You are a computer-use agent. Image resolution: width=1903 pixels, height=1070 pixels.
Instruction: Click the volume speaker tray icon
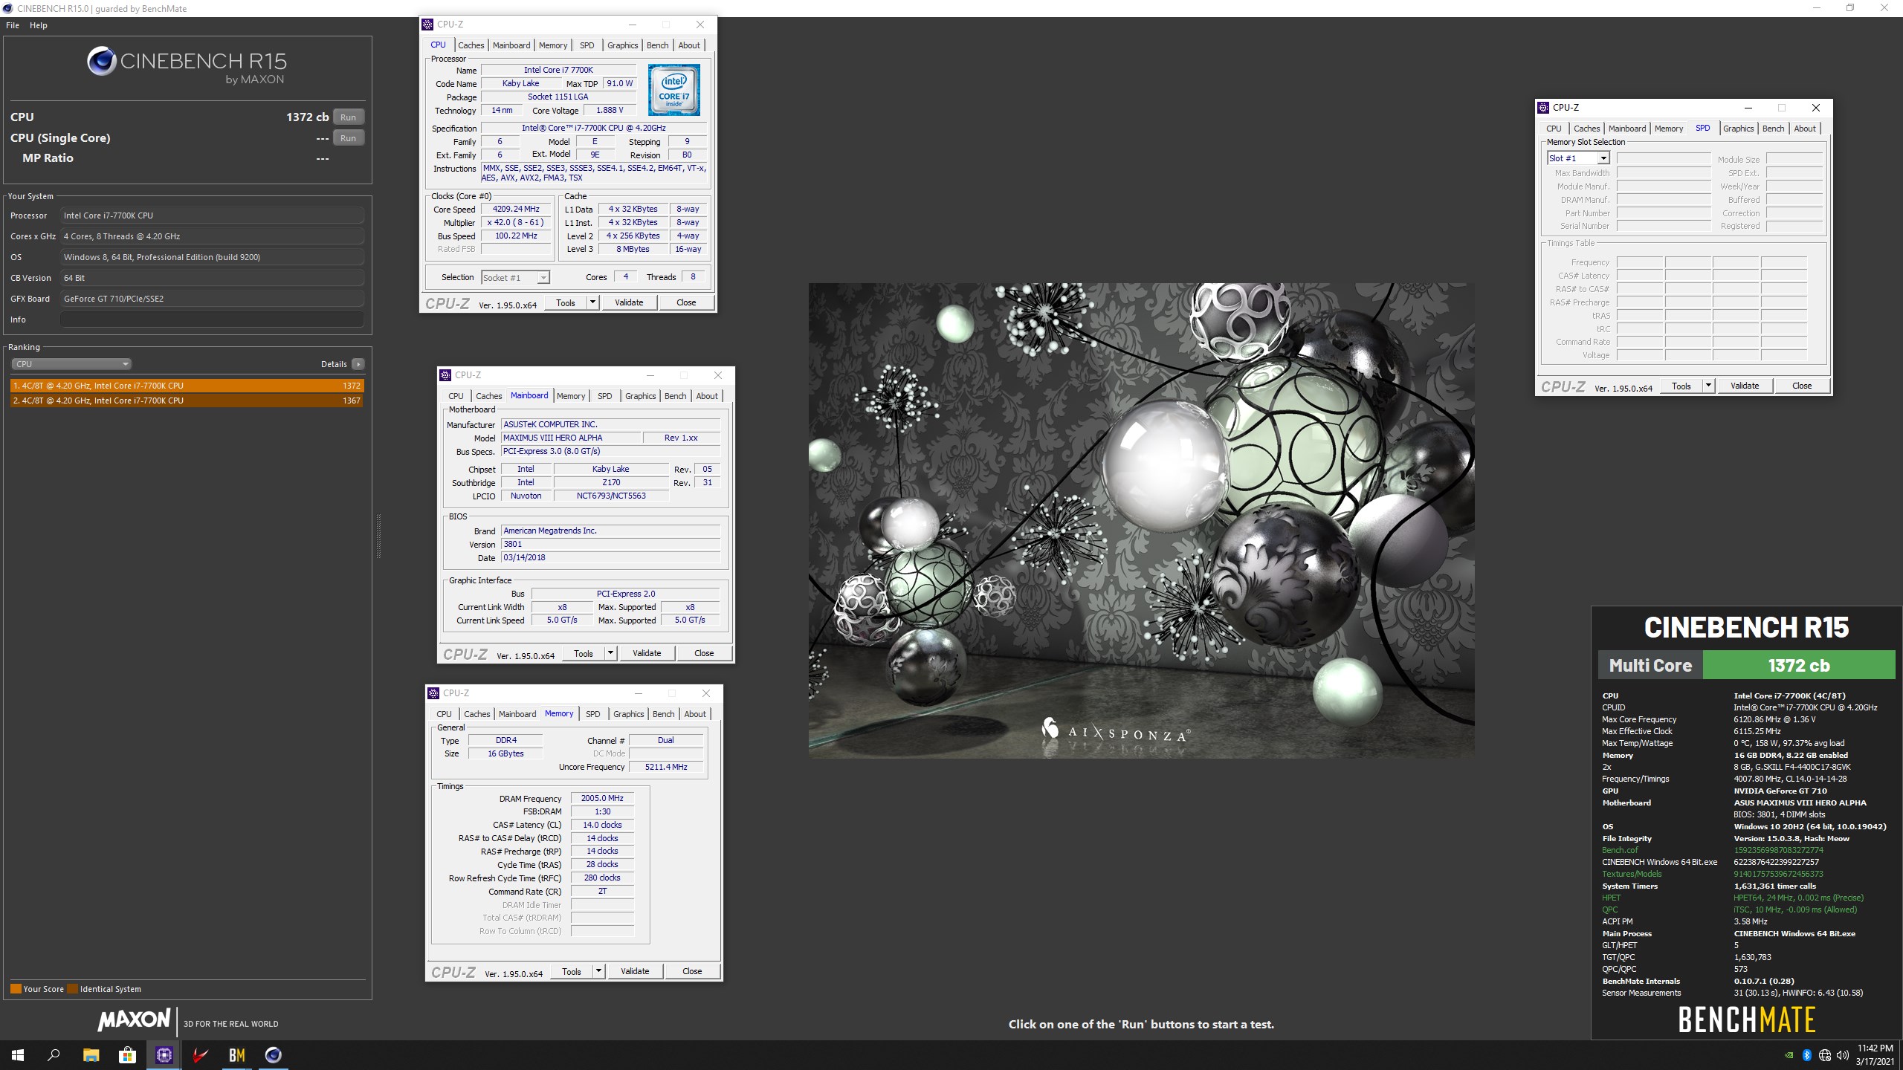[x=1843, y=1055]
